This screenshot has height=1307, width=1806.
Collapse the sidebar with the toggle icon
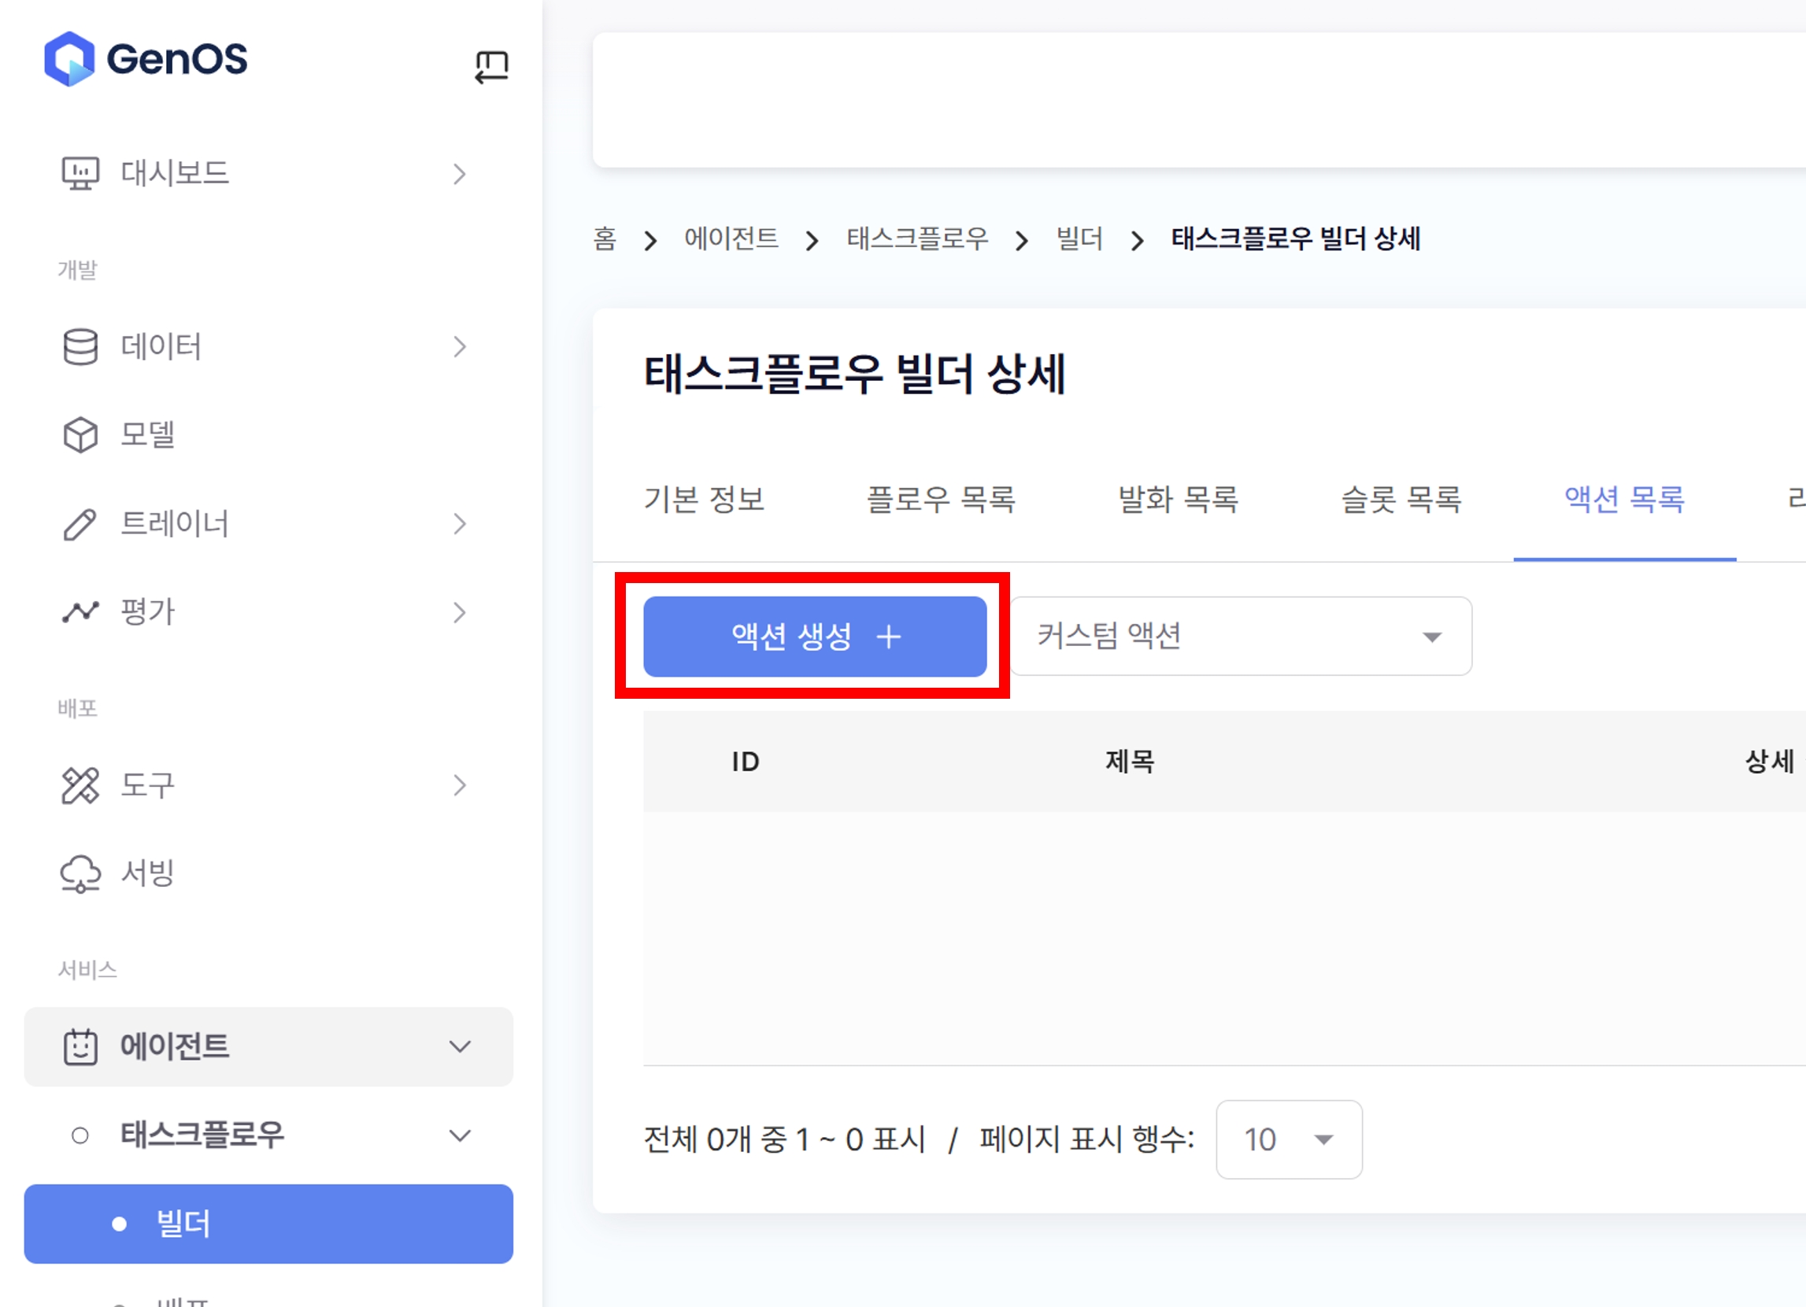click(491, 66)
